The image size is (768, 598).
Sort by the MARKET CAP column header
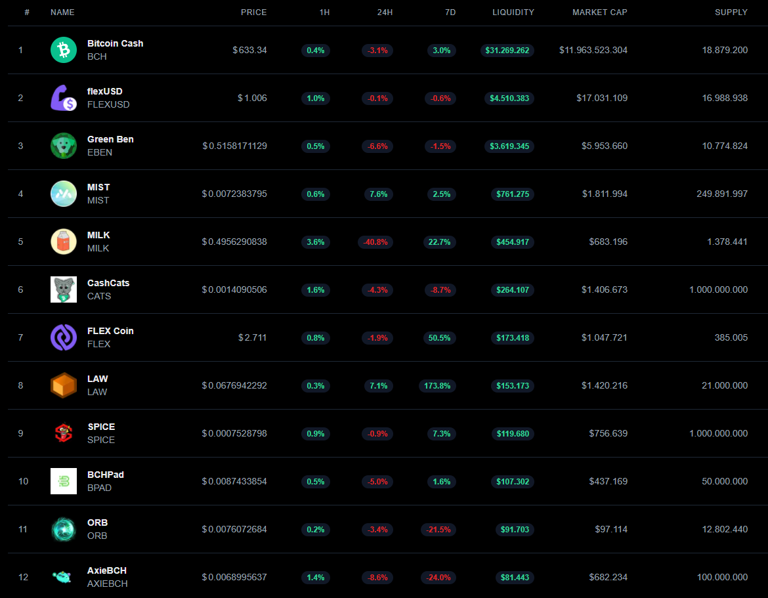(x=599, y=12)
